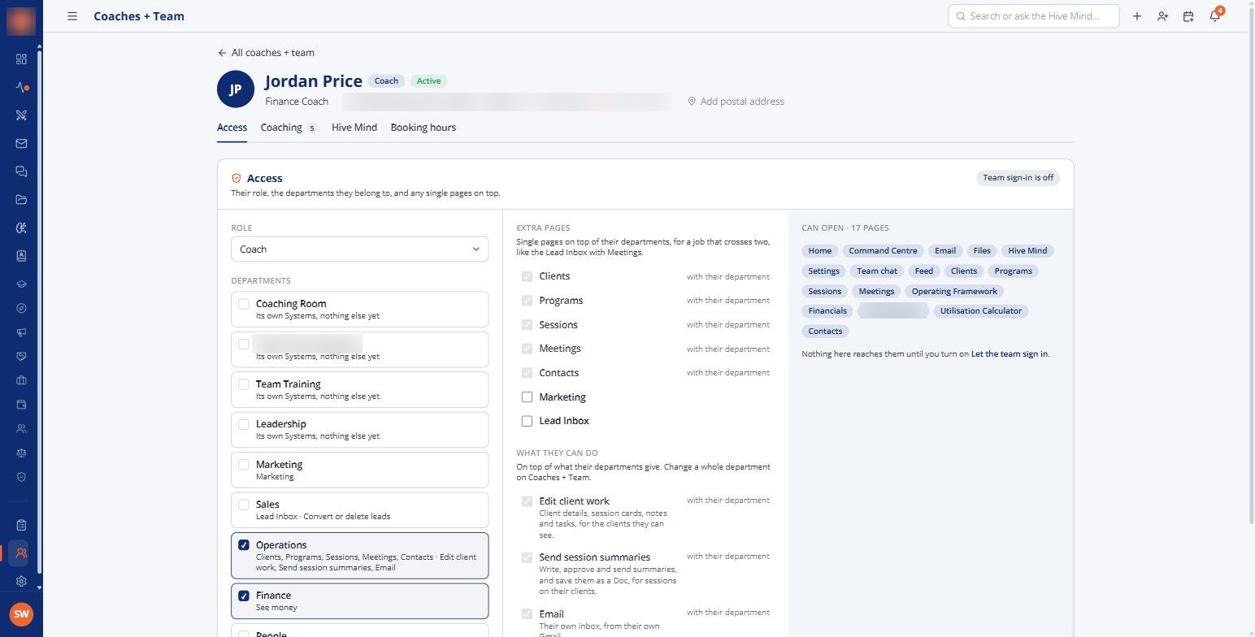Open the Role dropdown showing Coach

point(359,249)
